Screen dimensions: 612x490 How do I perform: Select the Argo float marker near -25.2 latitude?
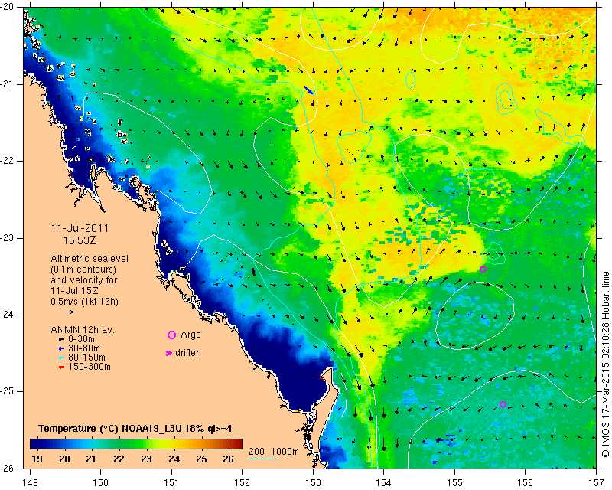(503, 404)
